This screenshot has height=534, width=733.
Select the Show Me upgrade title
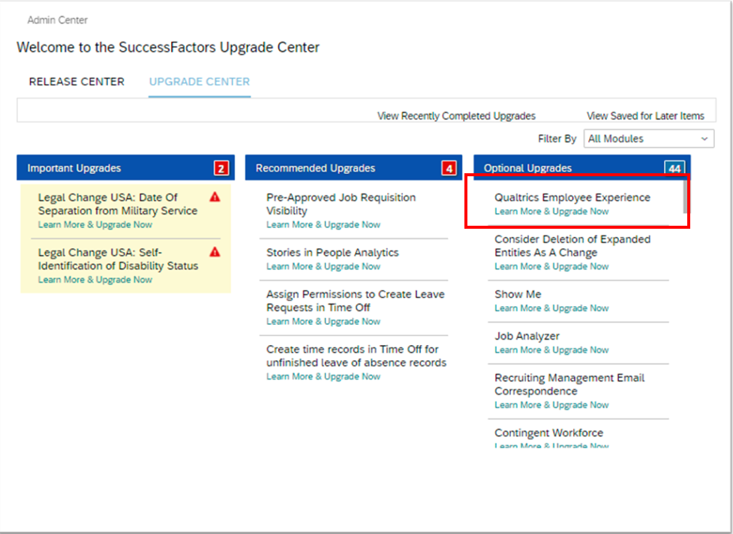click(x=518, y=294)
